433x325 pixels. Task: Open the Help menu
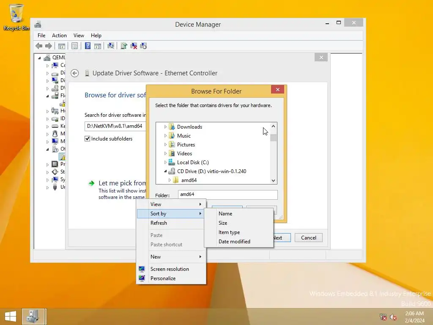(96, 36)
